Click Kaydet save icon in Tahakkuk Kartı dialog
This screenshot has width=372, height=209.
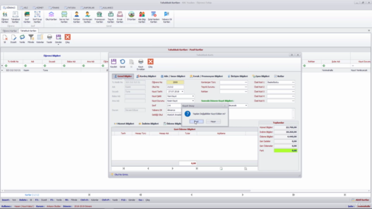click(114, 63)
